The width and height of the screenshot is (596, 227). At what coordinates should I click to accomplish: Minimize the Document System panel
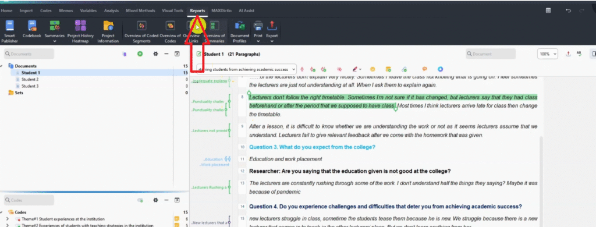166,54
